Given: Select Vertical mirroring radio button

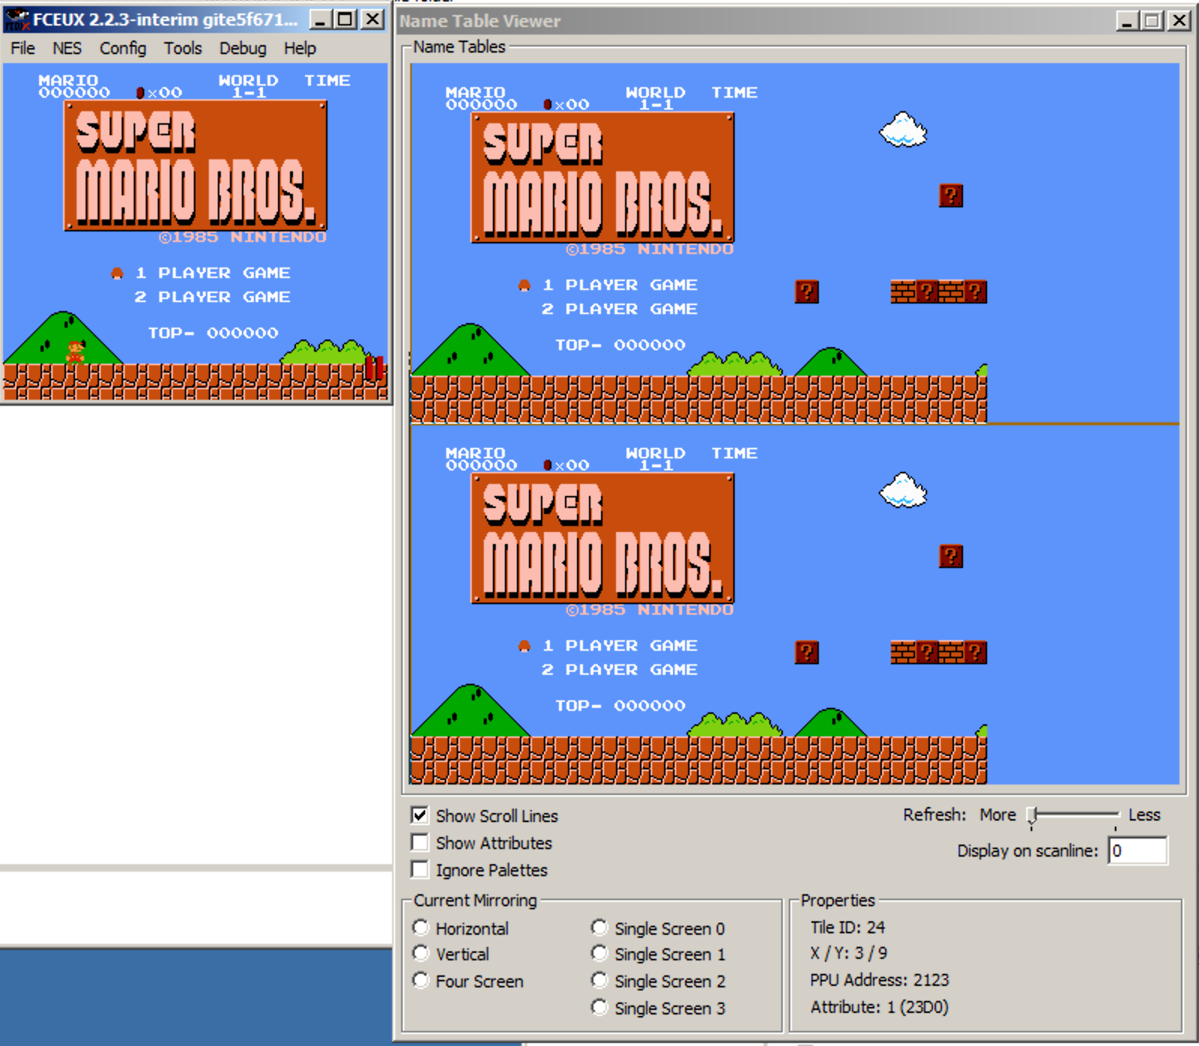Looking at the screenshot, I should coord(421,954).
